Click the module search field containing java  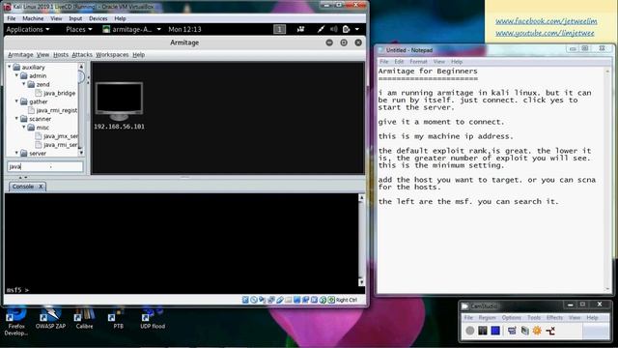coord(45,166)
